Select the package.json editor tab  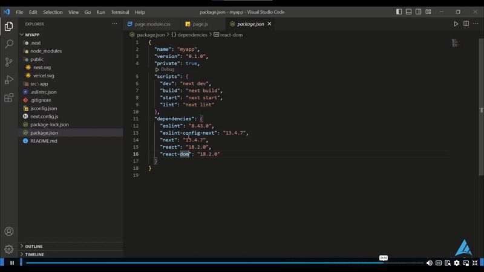click(250, 24)
